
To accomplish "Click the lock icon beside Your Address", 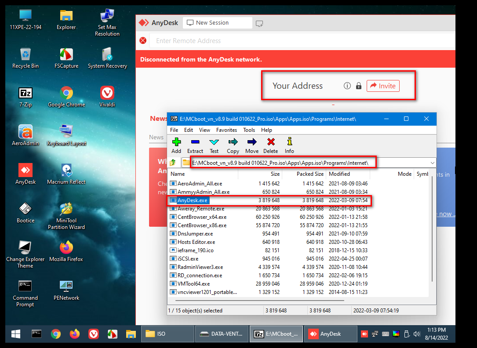I will [359, 86].
